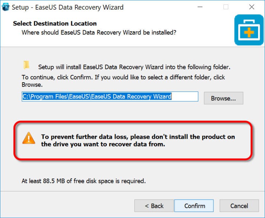The image size is (265, 218).
Task: Go back with the Back button
Action: coord(154,206)
